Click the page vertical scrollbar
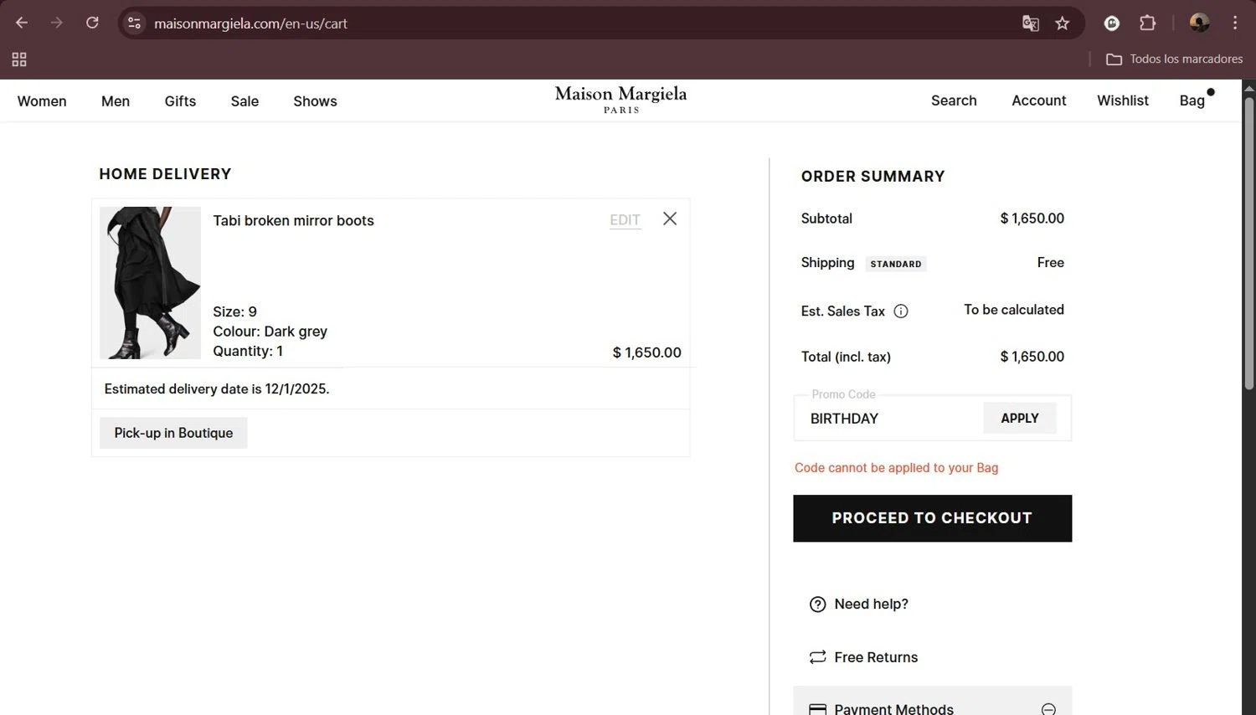This screenshot has width=1256, height=715. pos(1248,243)
